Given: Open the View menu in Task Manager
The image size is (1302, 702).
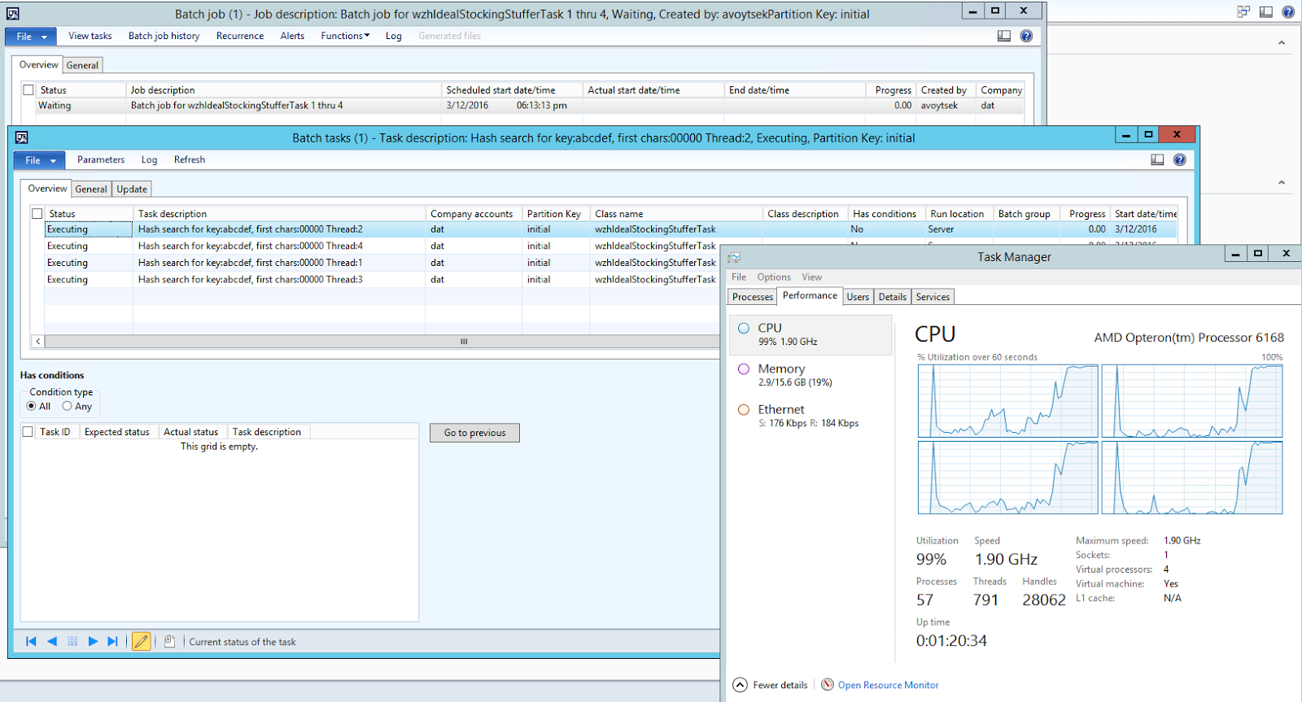Looking at the screenshot, I should [811, 277].
